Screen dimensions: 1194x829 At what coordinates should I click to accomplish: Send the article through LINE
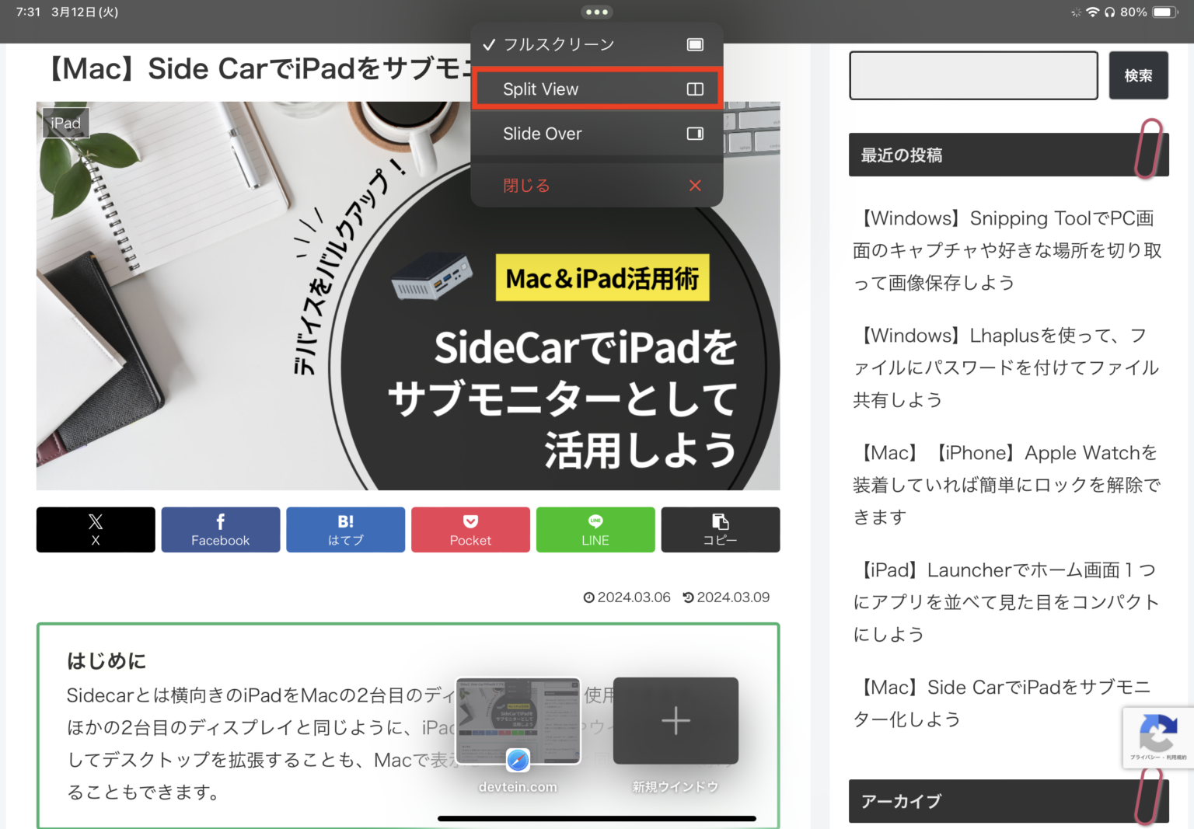click(595, 529)
